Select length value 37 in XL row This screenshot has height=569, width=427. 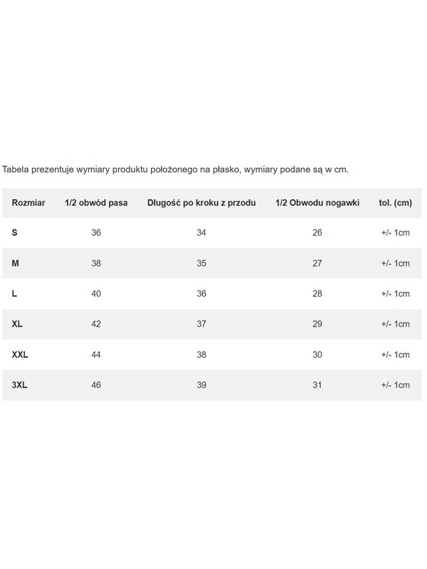click(201, 324)
